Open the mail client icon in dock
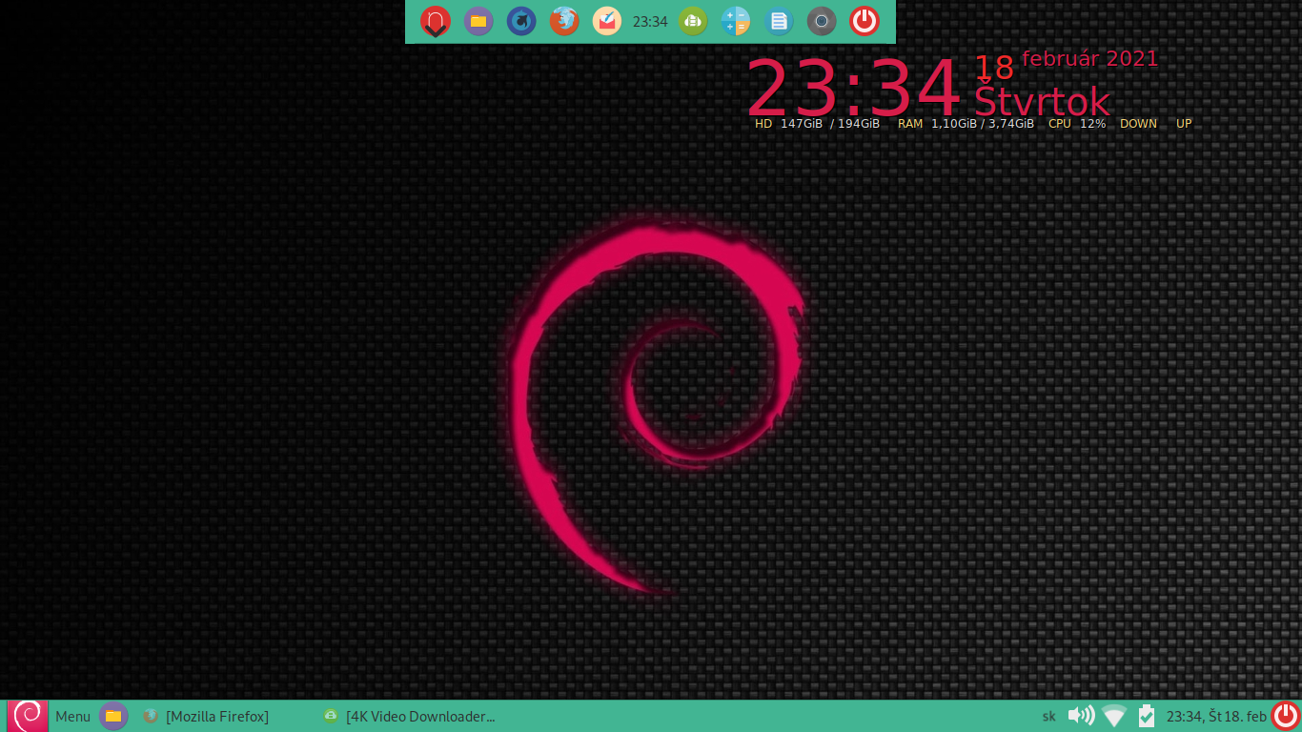 (x=607, y=21)
